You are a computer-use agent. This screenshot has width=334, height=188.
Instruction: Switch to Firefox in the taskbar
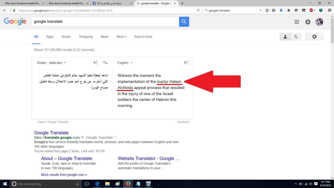[x=128, y=184]
